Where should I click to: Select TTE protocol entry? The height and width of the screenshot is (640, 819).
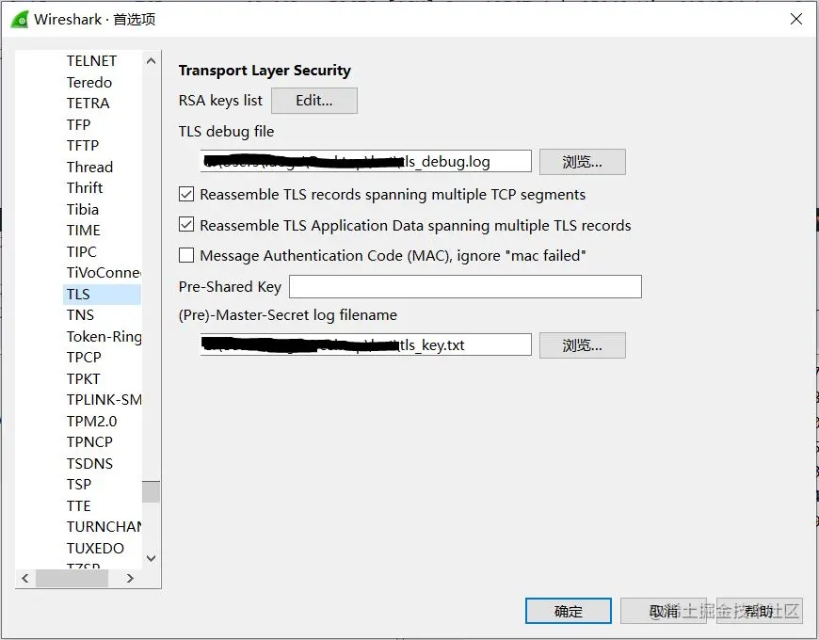[79, 505]
